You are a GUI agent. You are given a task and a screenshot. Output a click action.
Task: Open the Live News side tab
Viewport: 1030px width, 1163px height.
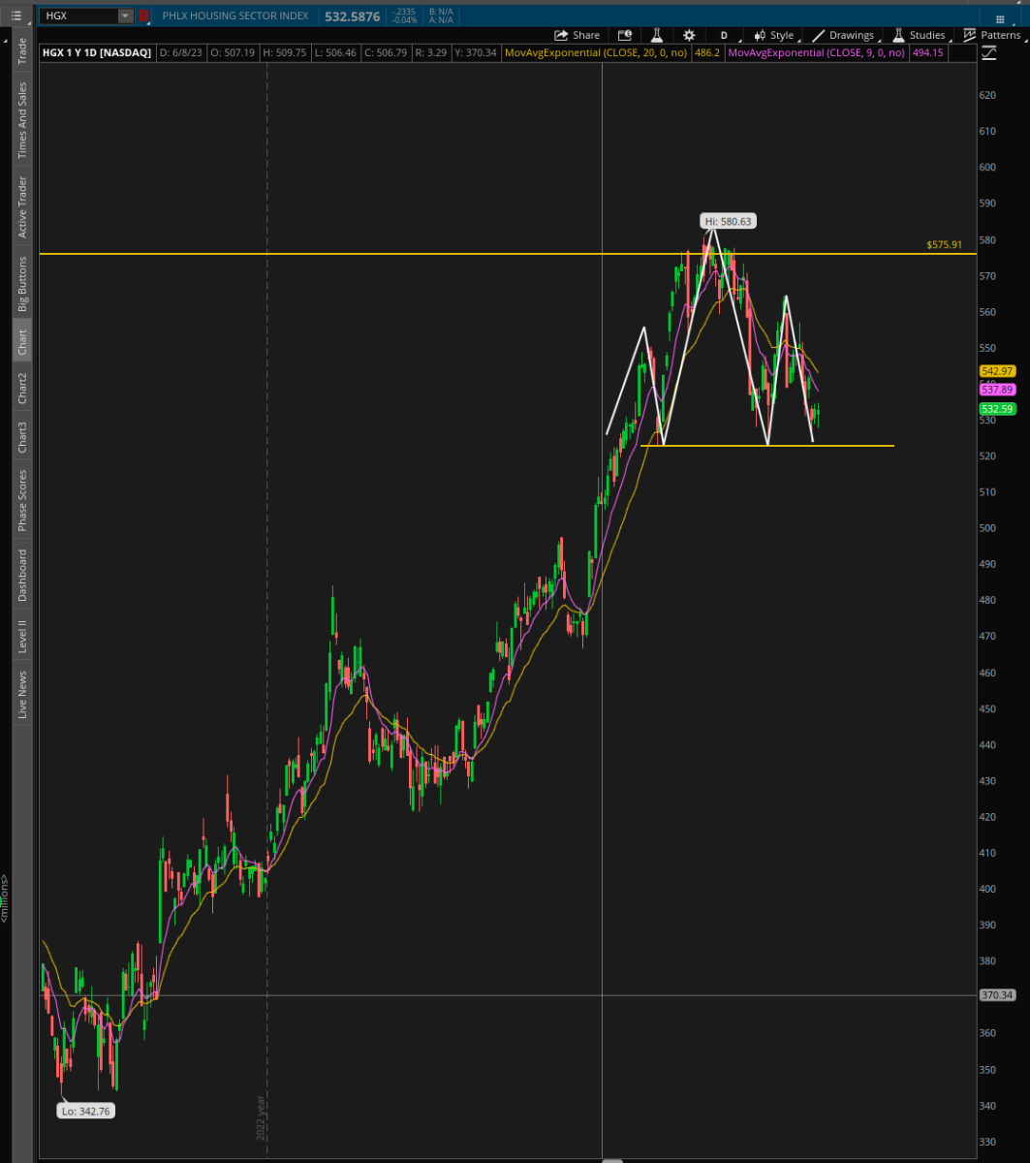(21, 694)
